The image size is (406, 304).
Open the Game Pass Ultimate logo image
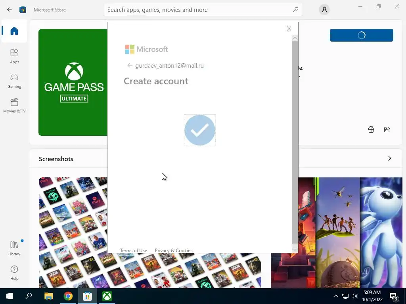(73, 82)
